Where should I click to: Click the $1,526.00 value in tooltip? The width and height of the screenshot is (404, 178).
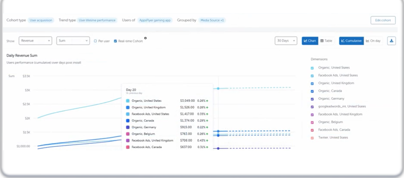[x=188, y=107]
